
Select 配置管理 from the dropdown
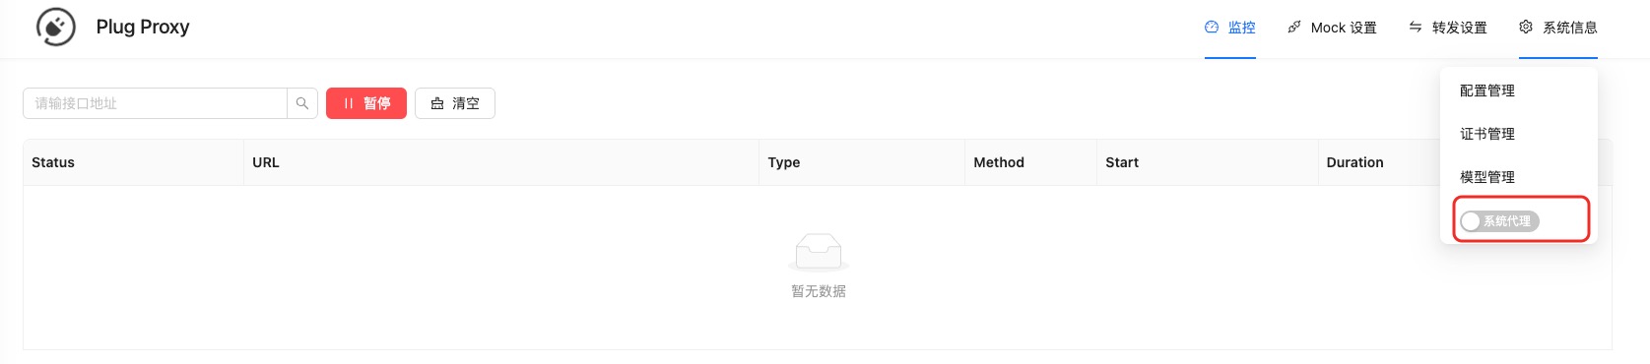click(x=1487, y=91)
